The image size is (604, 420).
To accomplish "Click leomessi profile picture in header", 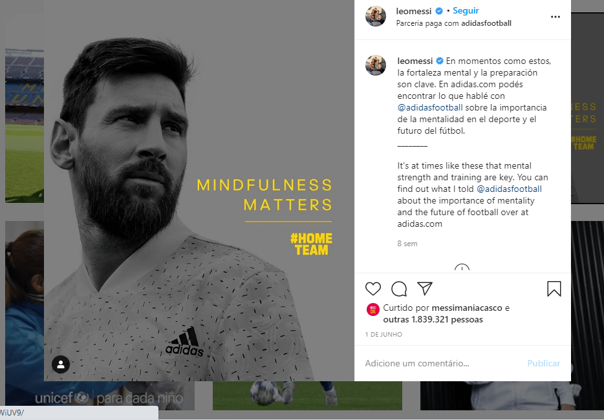I will (x=376, y=16).
